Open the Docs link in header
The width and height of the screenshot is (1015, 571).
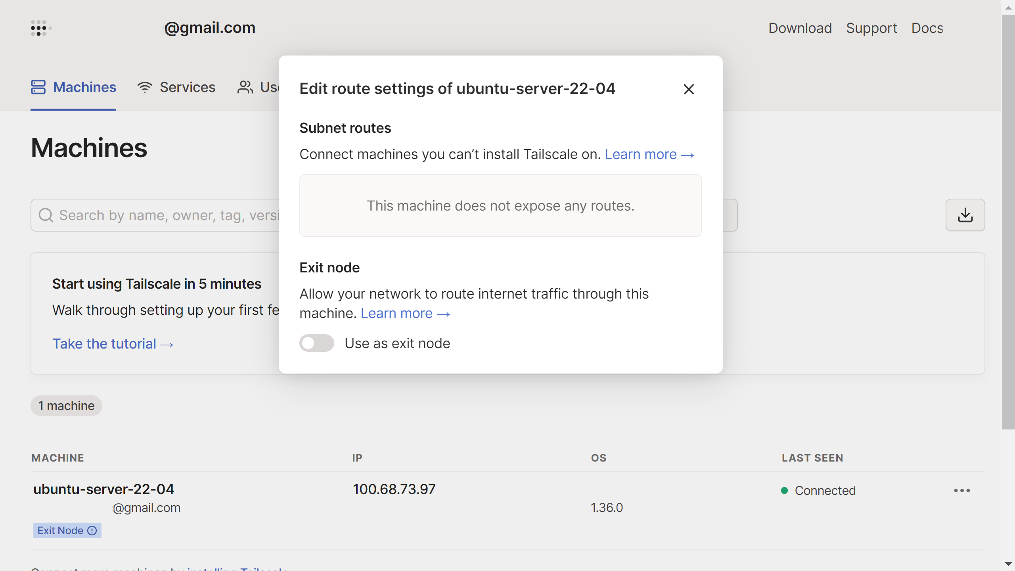(927, 28)
